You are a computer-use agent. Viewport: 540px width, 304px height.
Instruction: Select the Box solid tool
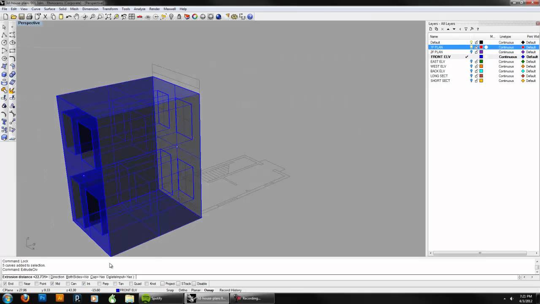click(x=4, y=74)
